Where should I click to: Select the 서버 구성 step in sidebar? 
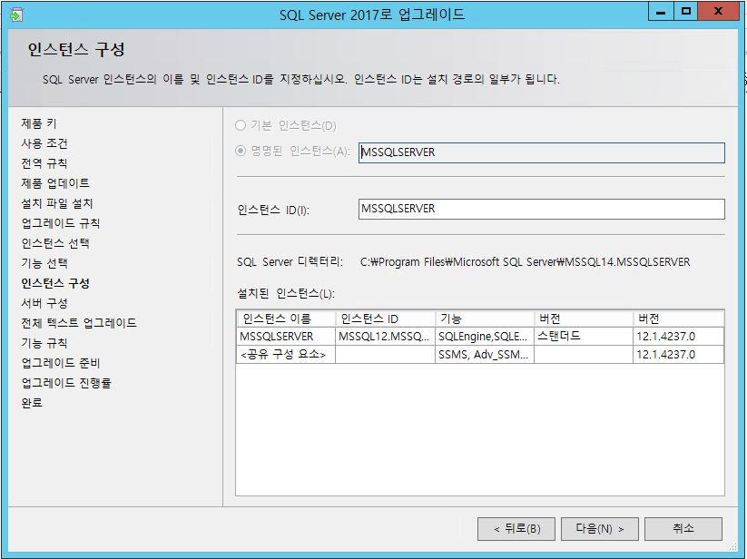coord(44,303)
